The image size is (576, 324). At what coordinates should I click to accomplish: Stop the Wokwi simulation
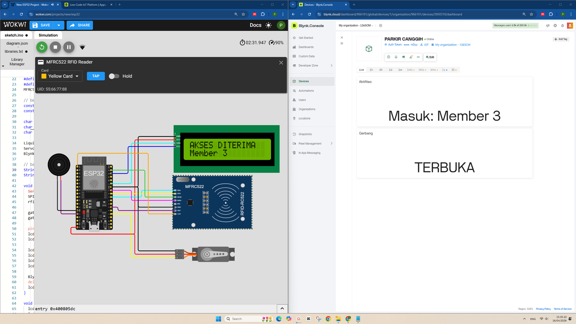[x=55, y=47]
